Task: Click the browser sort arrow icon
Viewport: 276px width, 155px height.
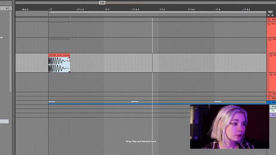Action: 7,8
